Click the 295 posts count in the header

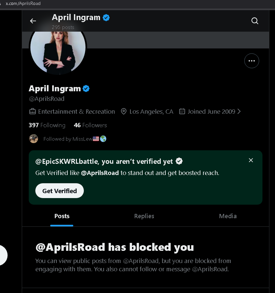click(63, 27)
